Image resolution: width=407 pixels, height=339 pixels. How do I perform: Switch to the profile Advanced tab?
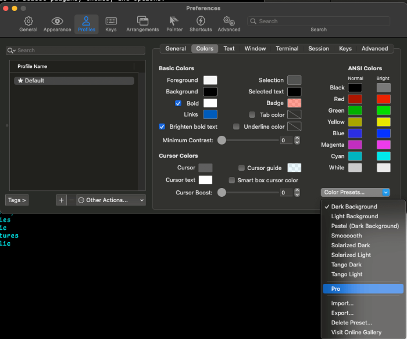point(375,49)
